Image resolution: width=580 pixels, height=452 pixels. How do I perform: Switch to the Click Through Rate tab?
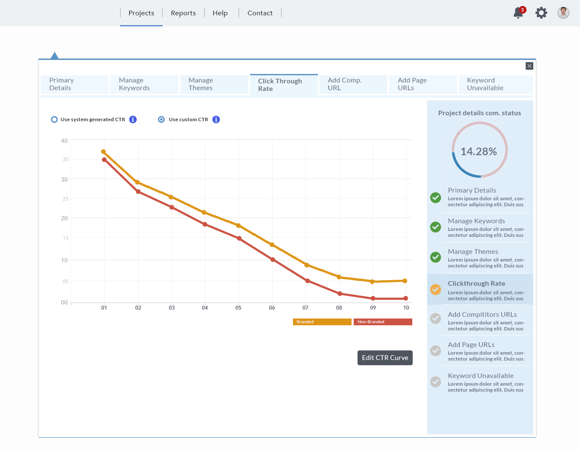tap(284, 85)
